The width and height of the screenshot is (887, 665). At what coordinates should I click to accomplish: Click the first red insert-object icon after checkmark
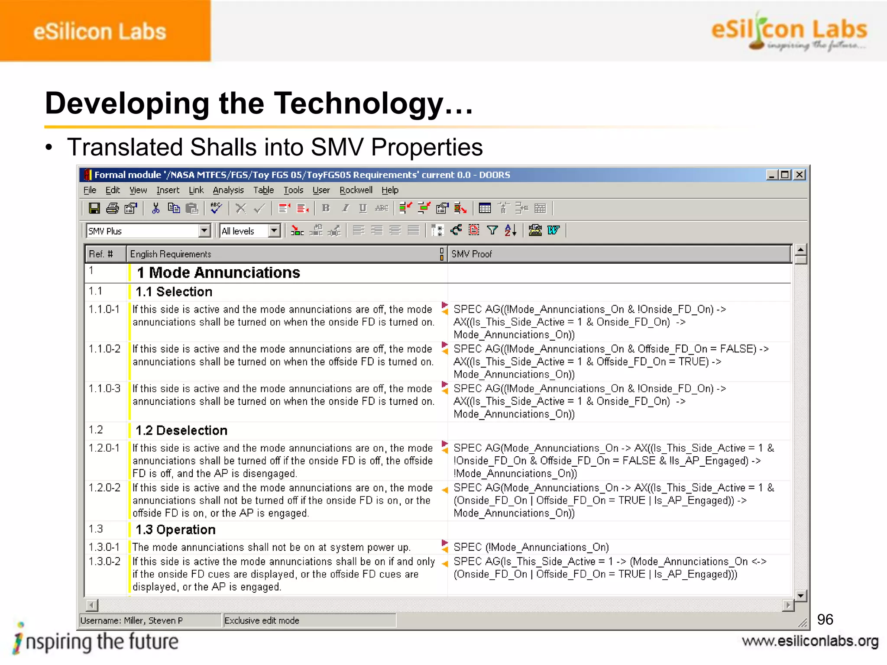[x=284, y=209]
